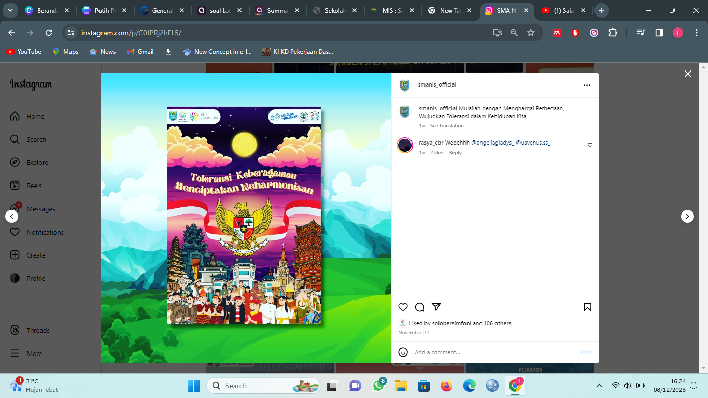The width and height of the screenshot is (708, 398).
Task: Go to next photo with right arrow
Action: point(687,216)
